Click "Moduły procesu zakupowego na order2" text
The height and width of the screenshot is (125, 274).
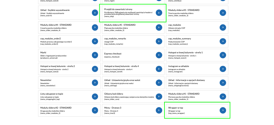pyautogui.click(x=56, y=42)
